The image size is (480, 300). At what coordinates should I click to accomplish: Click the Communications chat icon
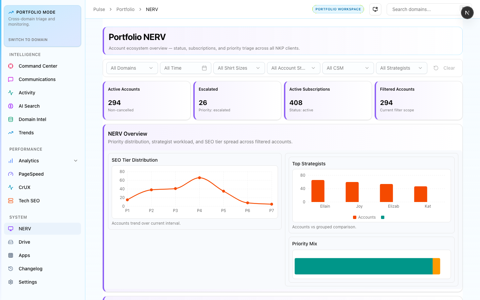click(11, 79)
